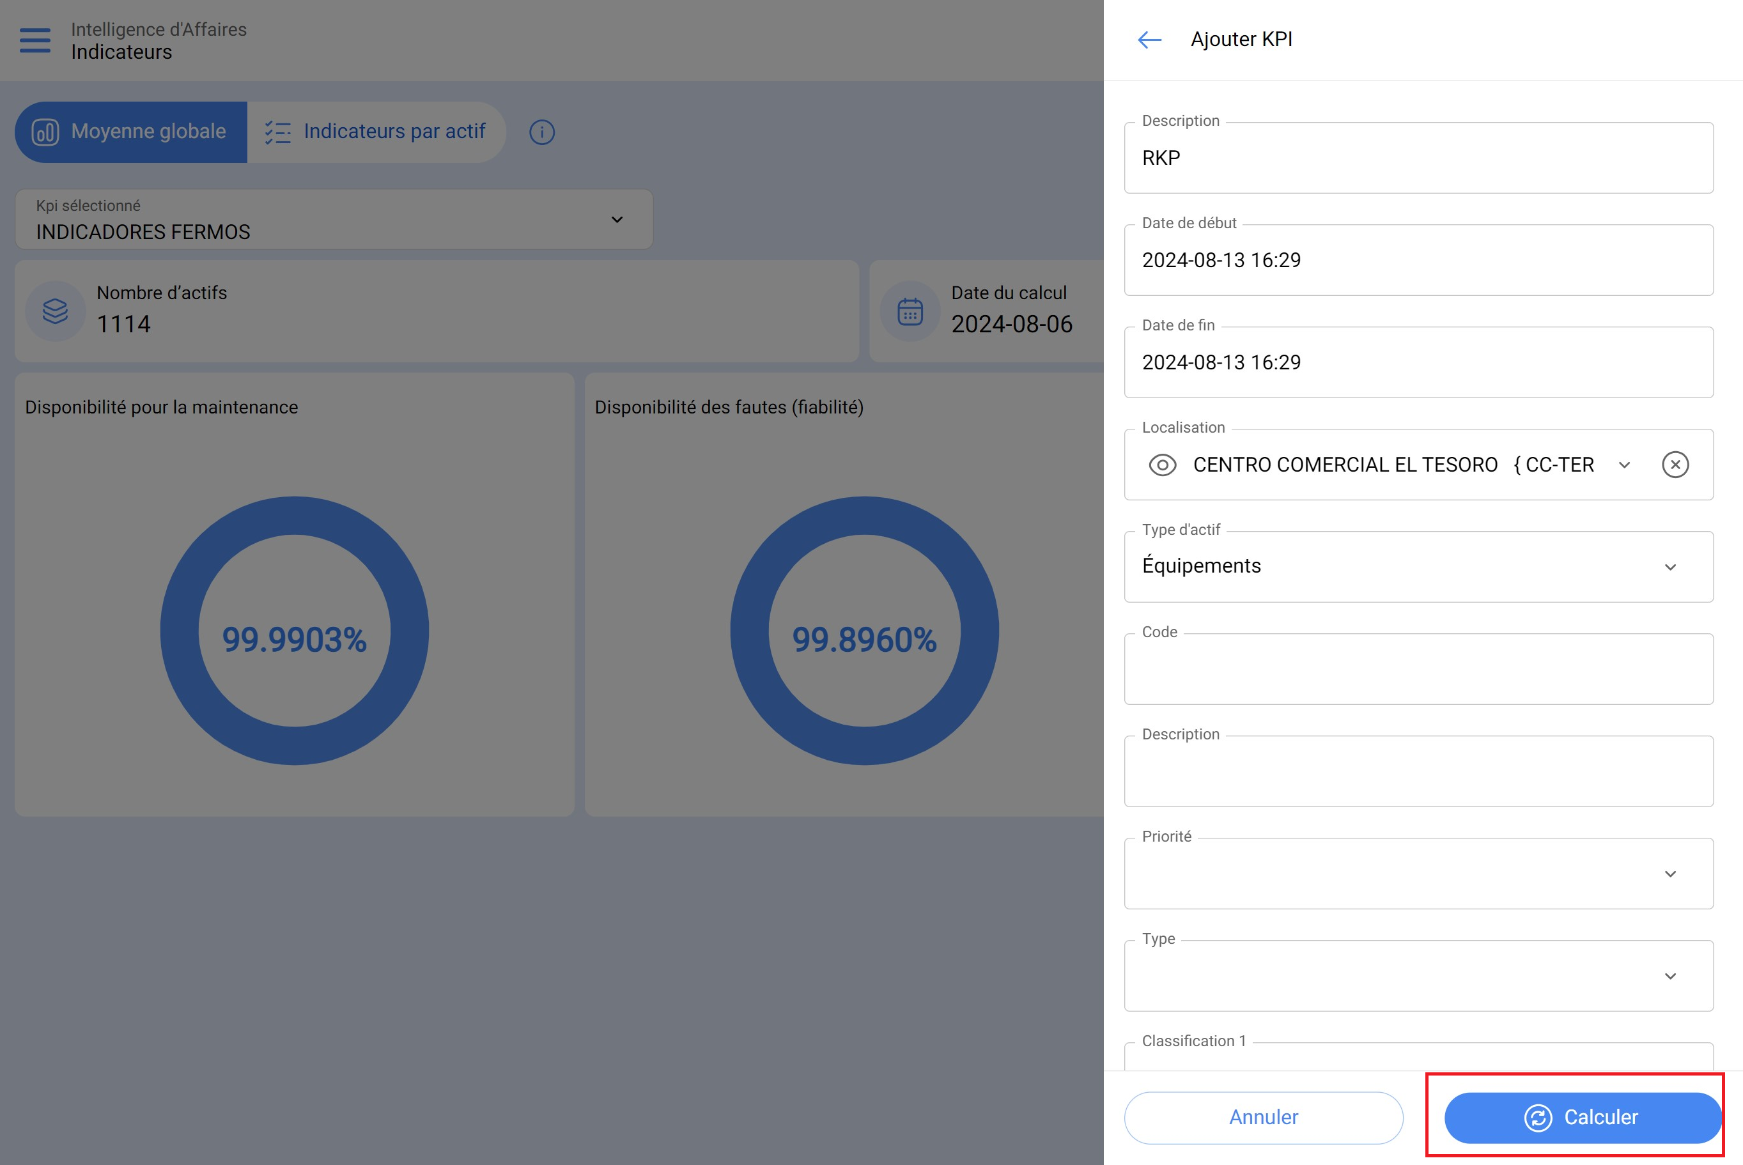1743x1165 pixels.
Task: Expand the Localisation dropdown chevron
Action: point(1624,465)
